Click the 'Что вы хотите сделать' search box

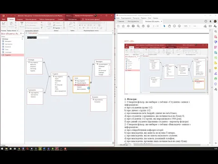92,19
